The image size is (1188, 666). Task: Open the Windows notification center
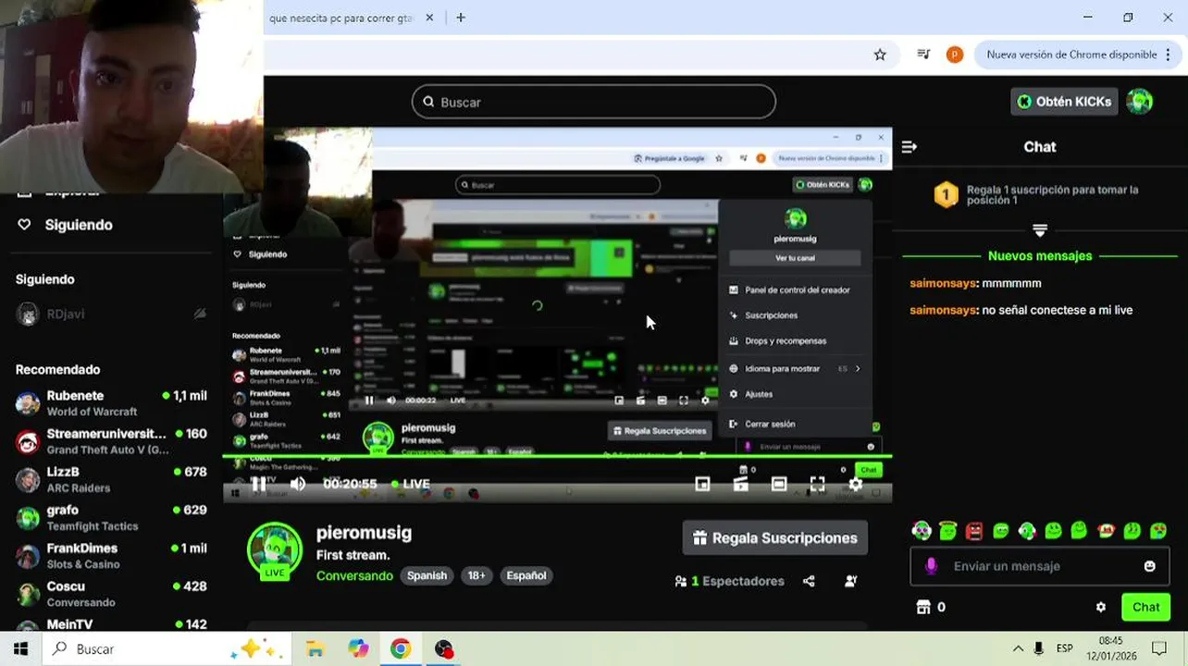coord(1158,649)
